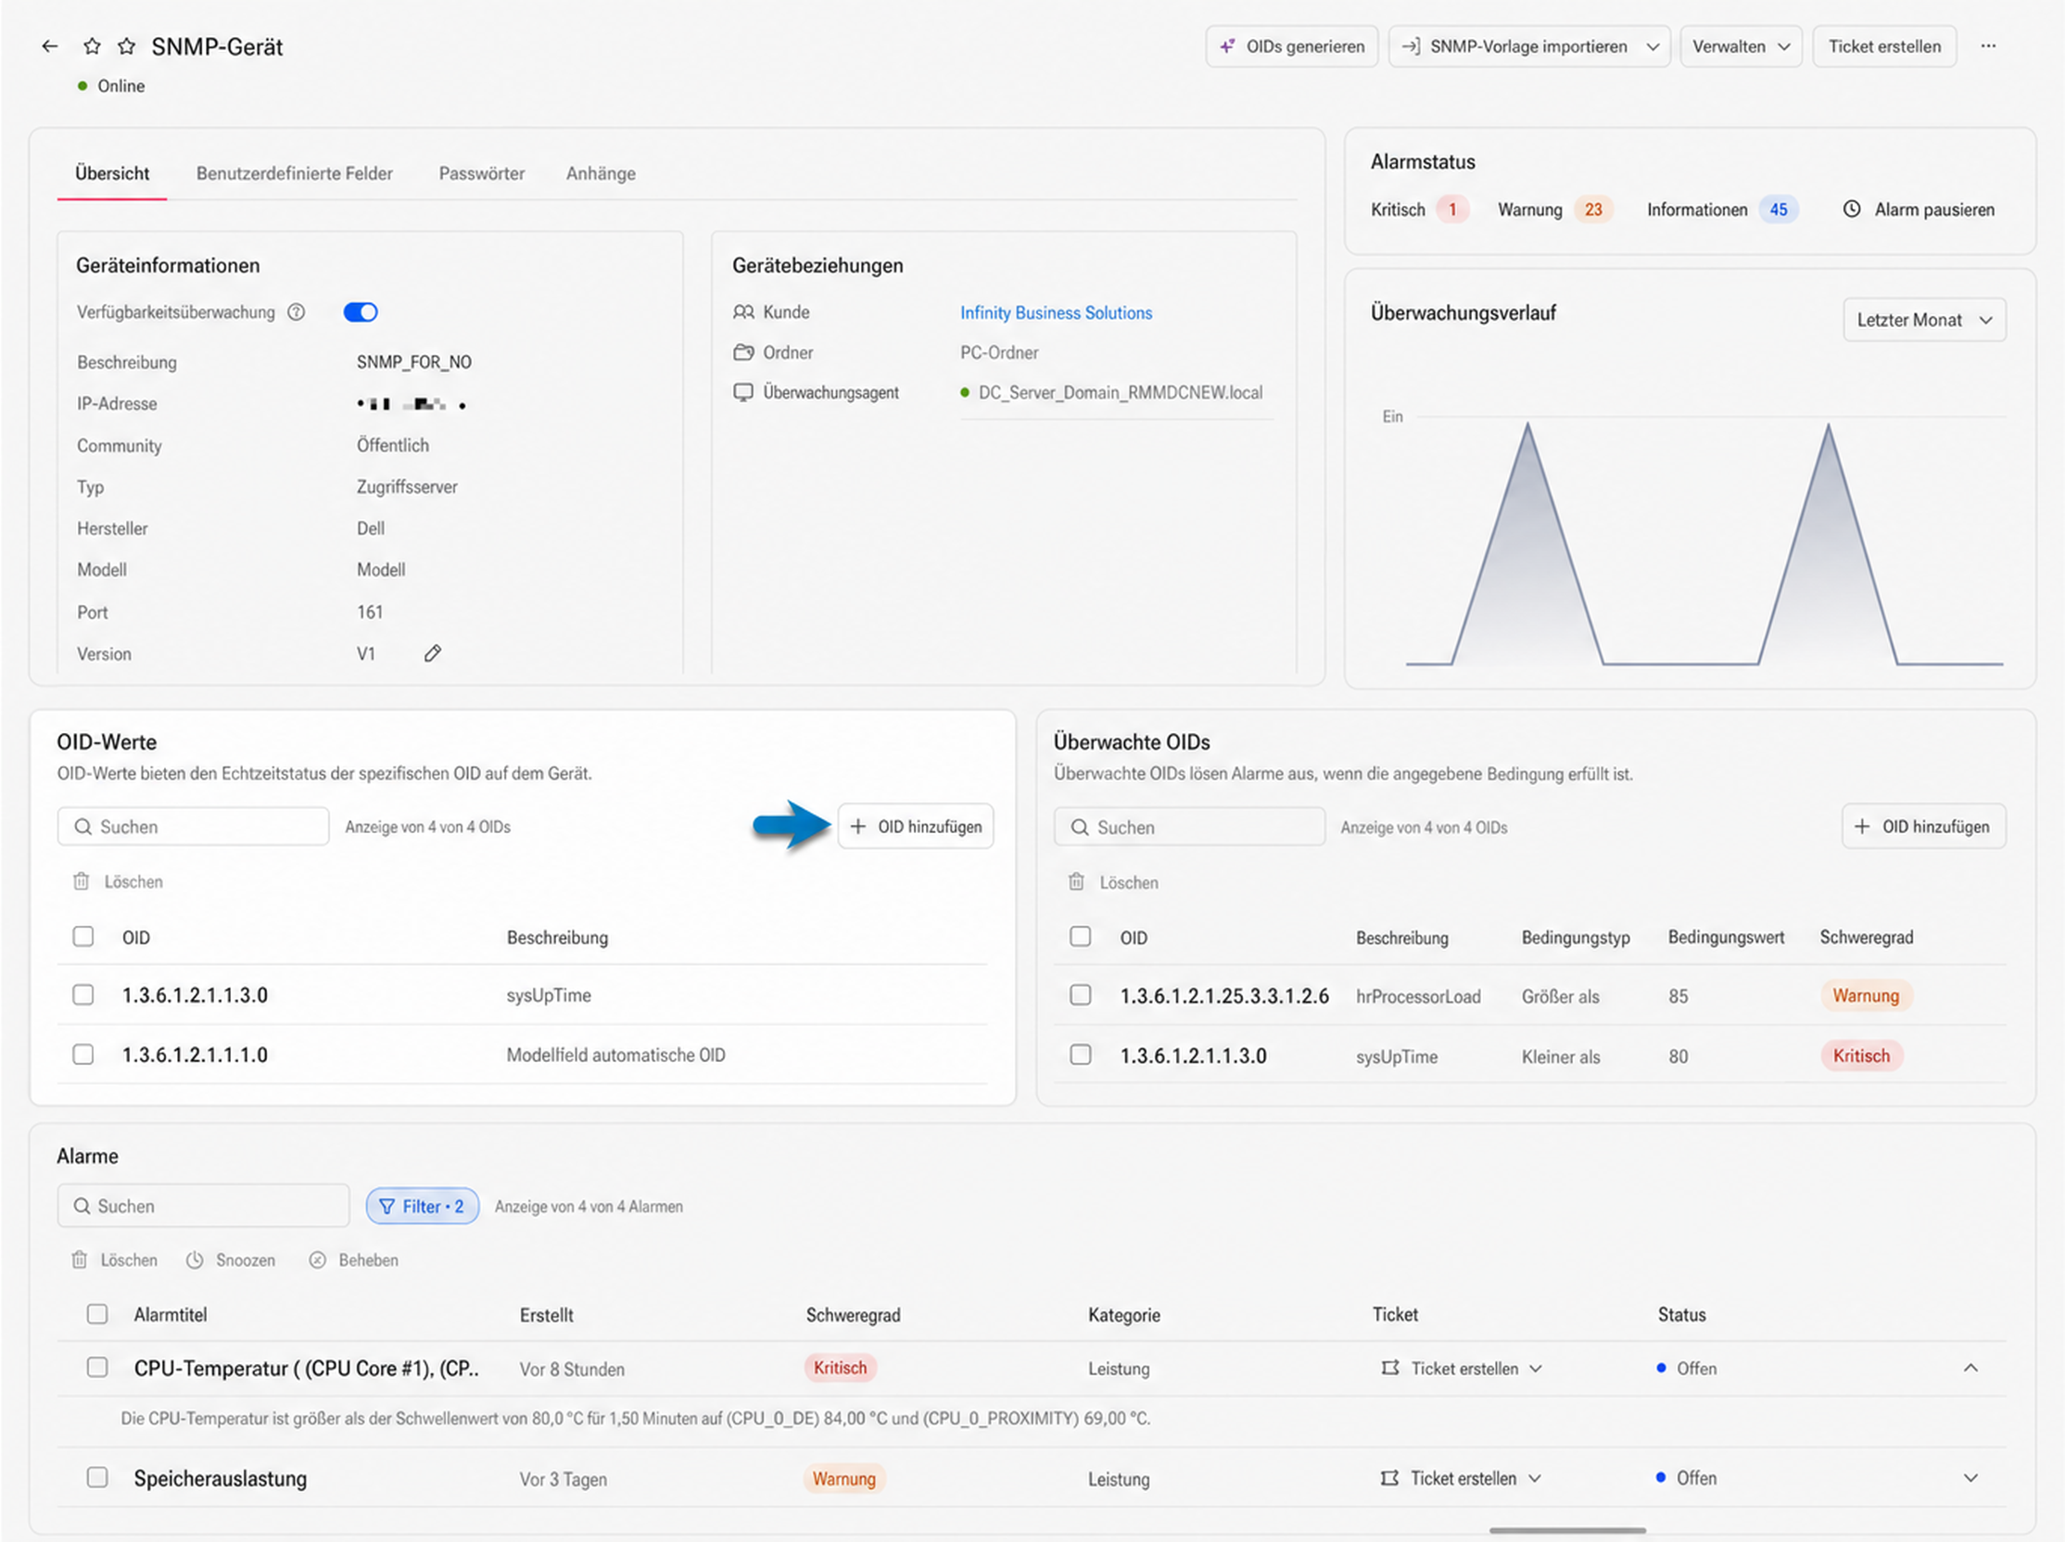Click the OIDs generieren button
Viewport: 2065px width, 1542px height.
pos(1292,45)
